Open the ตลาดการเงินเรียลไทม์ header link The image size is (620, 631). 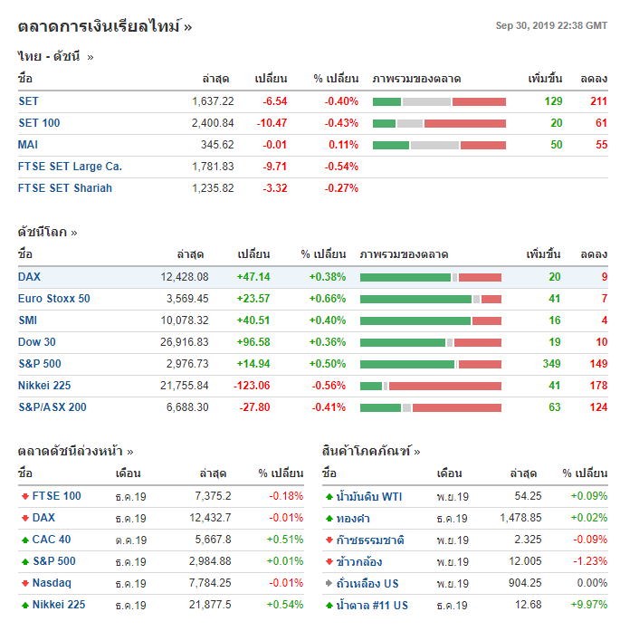[x=104, y=26]
